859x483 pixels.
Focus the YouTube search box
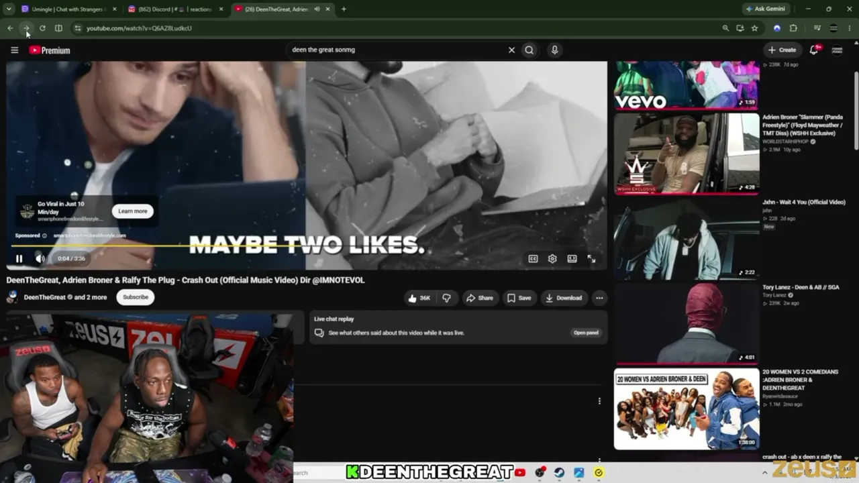click(x=396, y=50)
